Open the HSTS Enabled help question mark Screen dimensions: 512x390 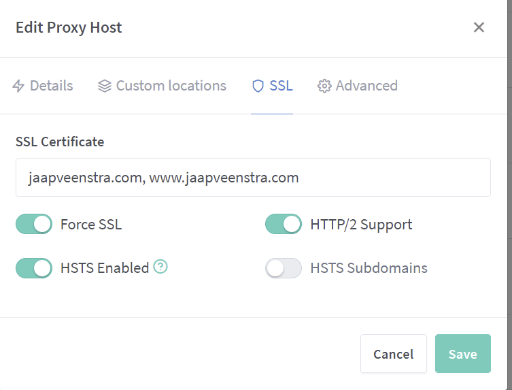(x=160, y=267)
